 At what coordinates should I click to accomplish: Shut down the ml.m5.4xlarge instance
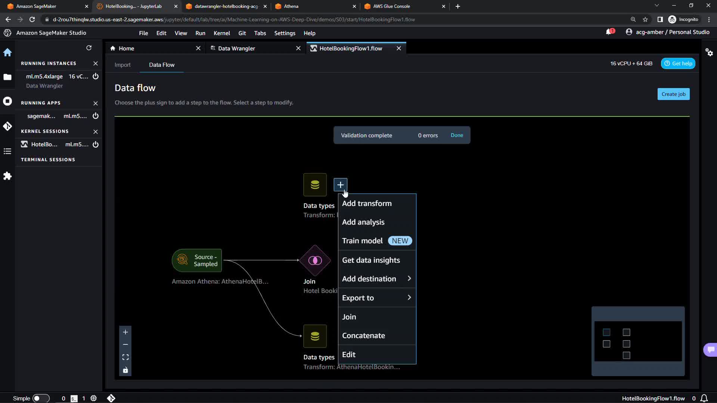click(x=96, y=76)
